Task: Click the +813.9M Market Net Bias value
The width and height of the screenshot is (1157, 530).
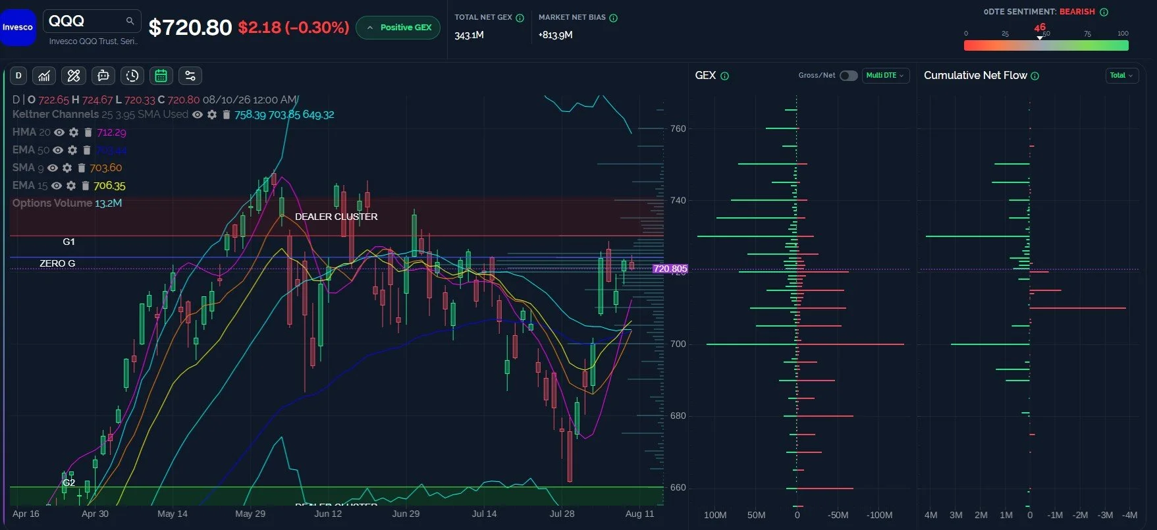Action: pos(555,35)
